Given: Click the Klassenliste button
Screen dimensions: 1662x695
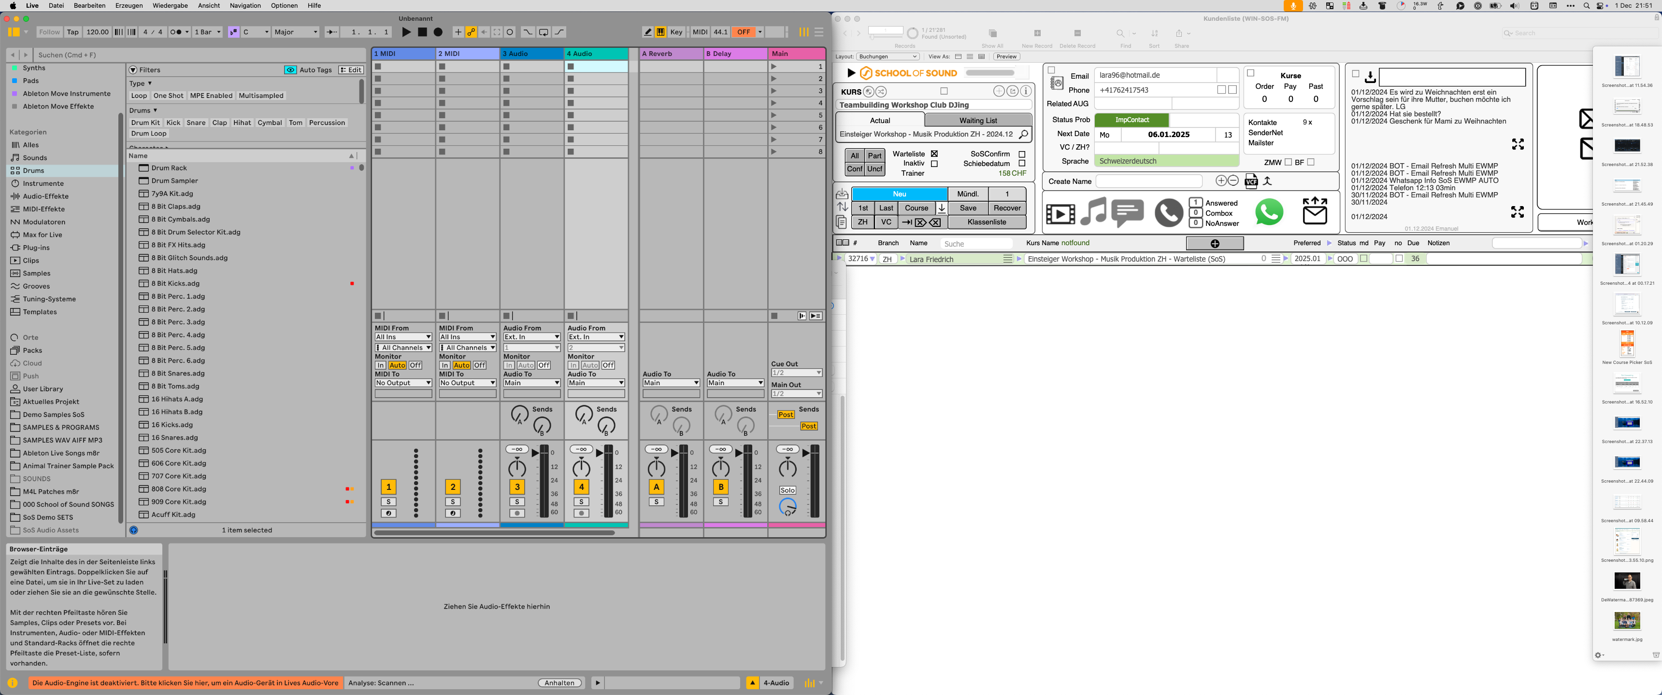Looking at the screenshot, I should [x=987, y=222].
